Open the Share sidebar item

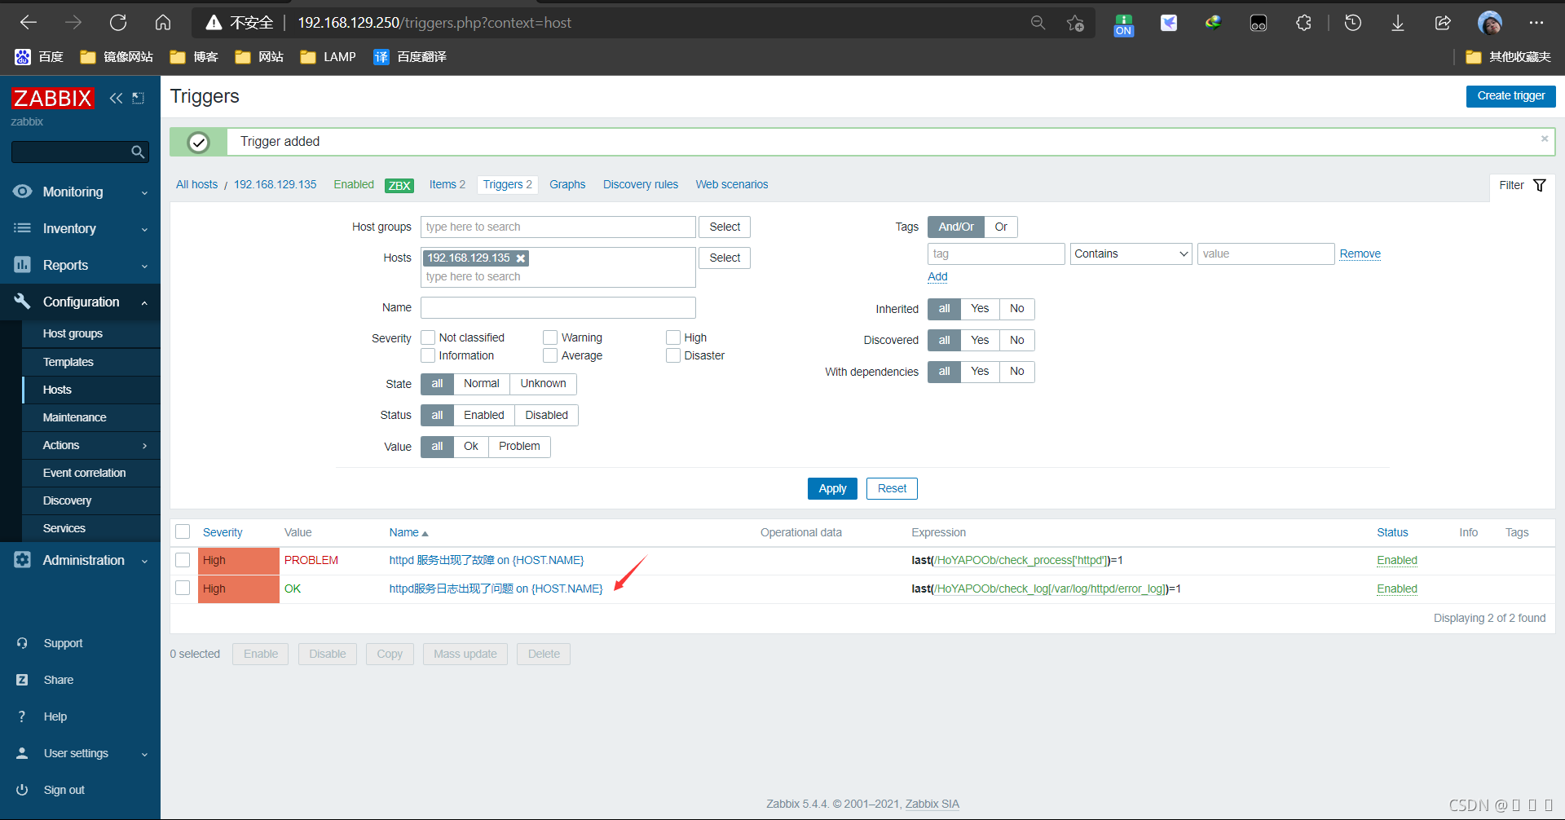click(x=58, y=680)
